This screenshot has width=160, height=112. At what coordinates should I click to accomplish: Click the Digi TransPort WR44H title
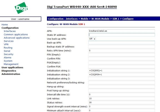(x=82, y=7)
